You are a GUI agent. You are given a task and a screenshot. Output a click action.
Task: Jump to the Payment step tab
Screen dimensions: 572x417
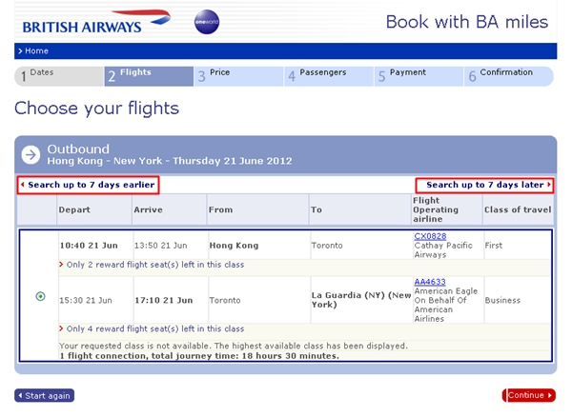coord(419,76)
